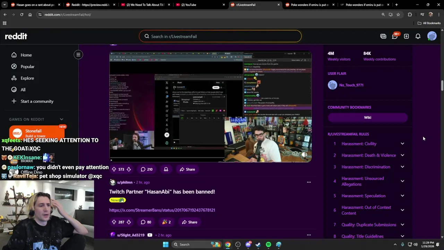The image size is (444, 250).
Task: Open more options for u/philmn post
Action: (x=309, y=182)
